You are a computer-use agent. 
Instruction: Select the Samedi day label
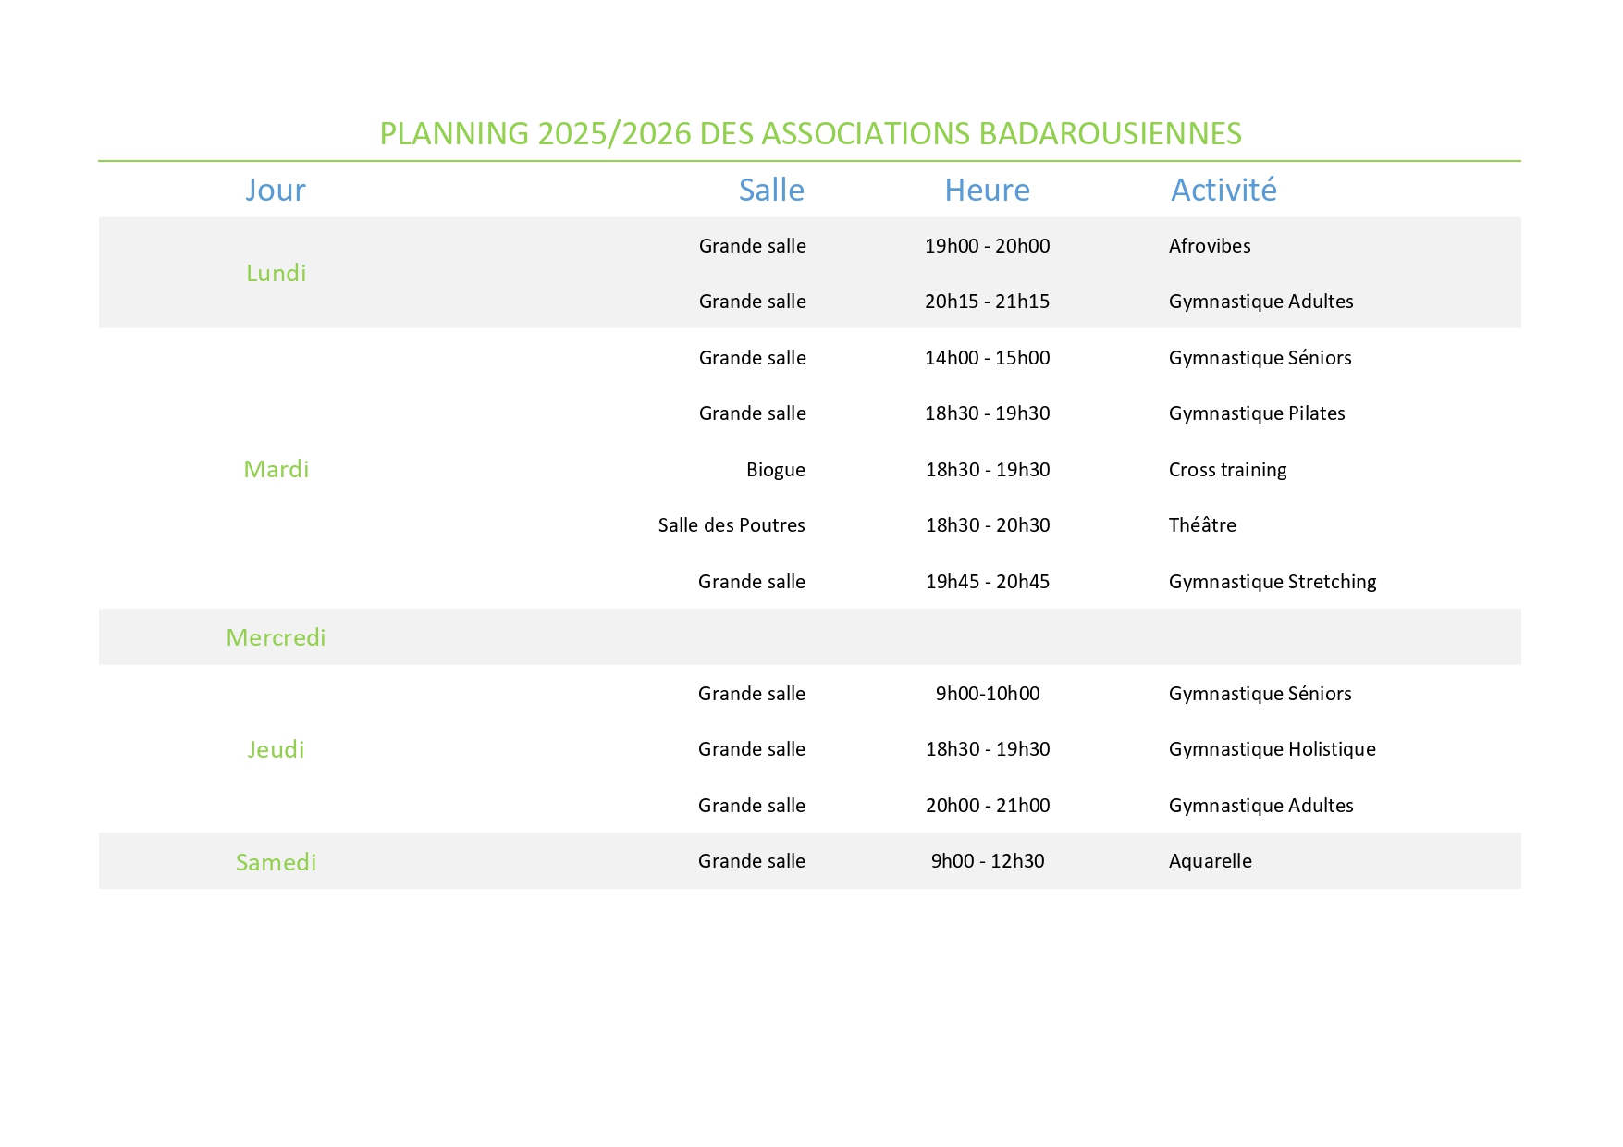[276, 862]
